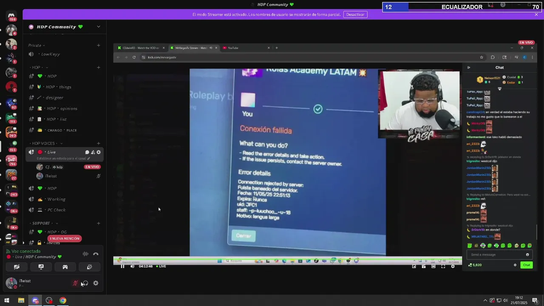This screenshot has height=306, width=544.
Task: Turn on camera in voice panel
Action: (x=17, y=267)
